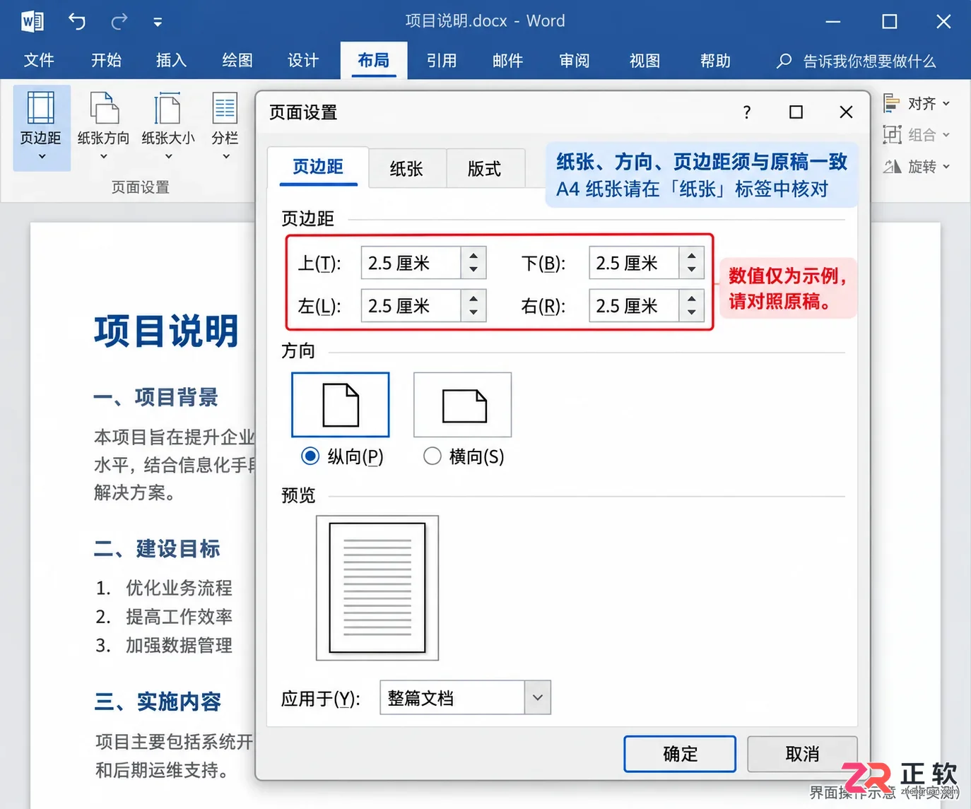
Task: Open the 分栏 columns ribbon button
Action: 225,127
